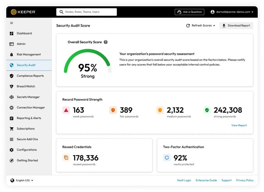Open the Dashboard menu item
This screenshot has width=264, height=192.
click(x=29, y=33)
